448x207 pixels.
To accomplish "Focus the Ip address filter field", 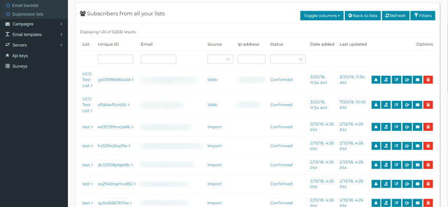I will pos(251,59).
